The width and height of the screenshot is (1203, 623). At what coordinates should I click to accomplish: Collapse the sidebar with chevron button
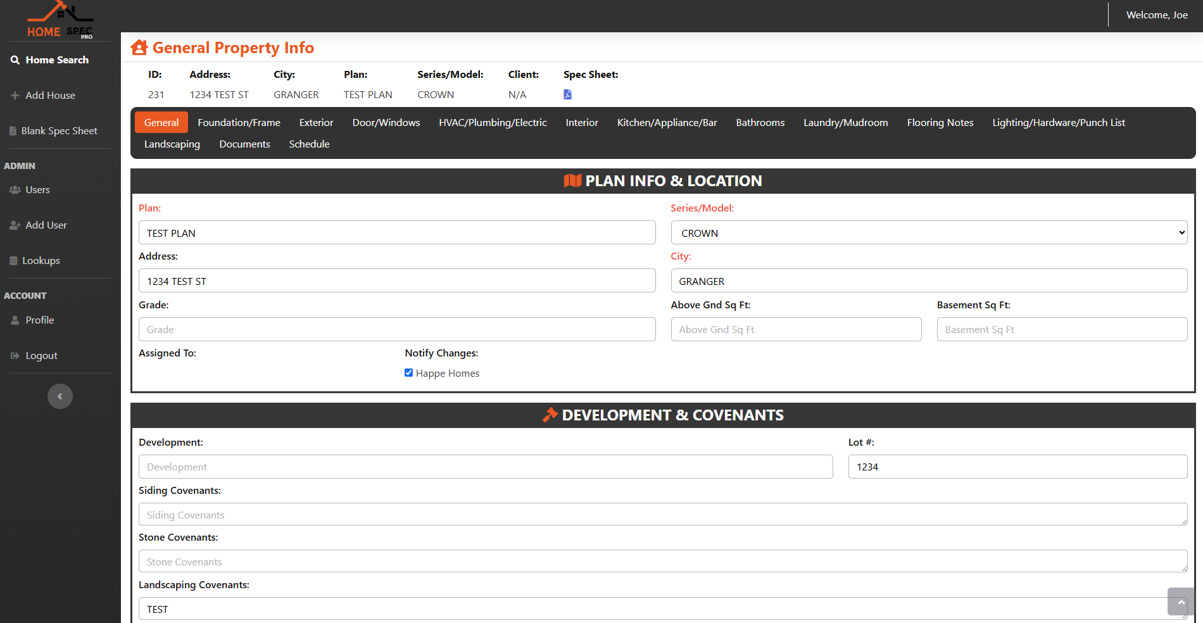60,396
